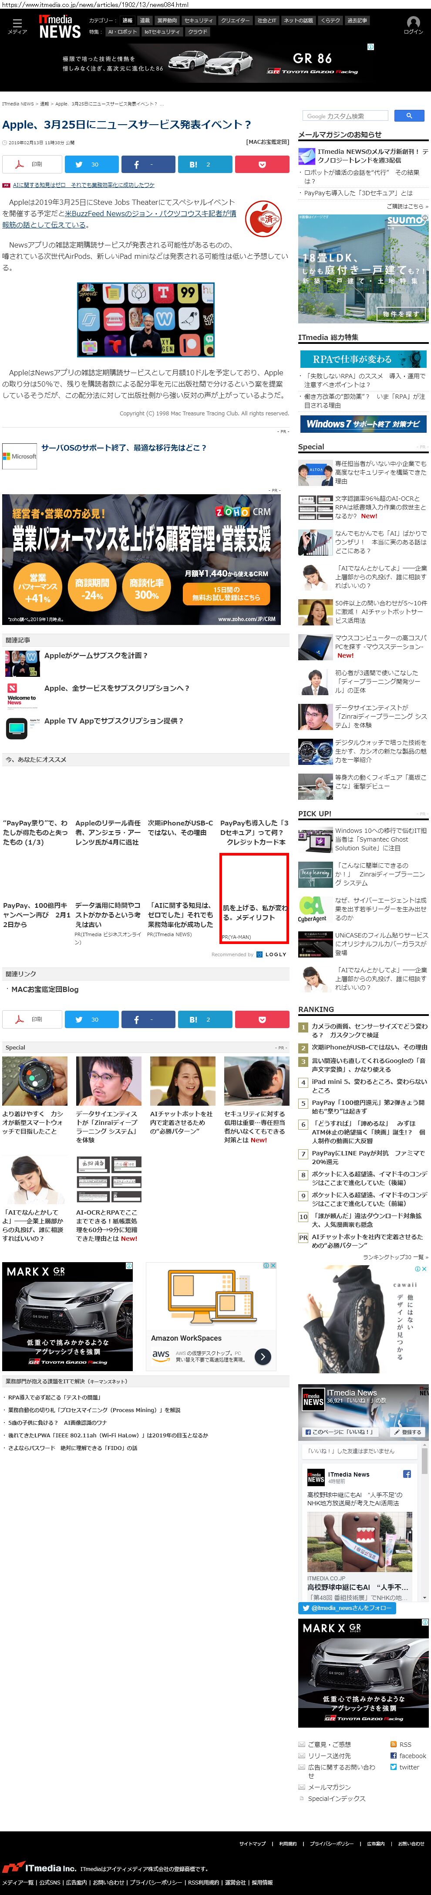Click the [MACお宝鑑定団] source label
431x1895 pixels.
267,142
